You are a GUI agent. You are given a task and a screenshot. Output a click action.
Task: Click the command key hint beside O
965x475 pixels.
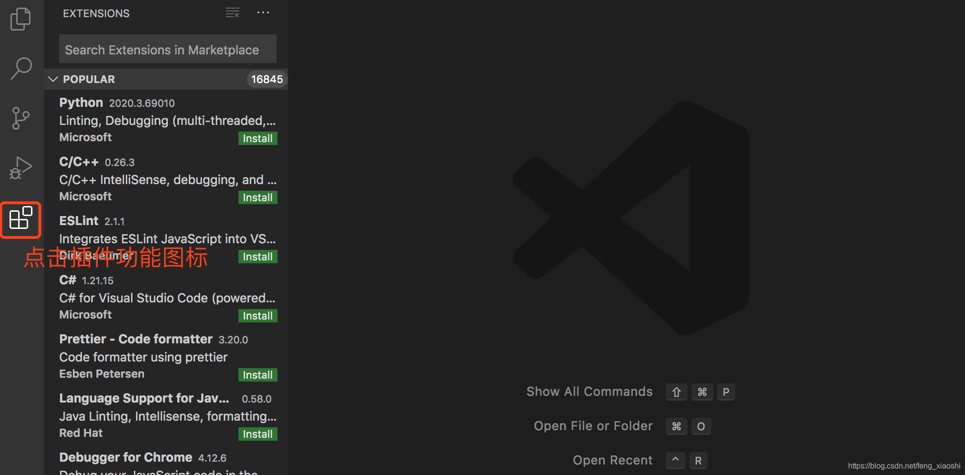point(676,426)
